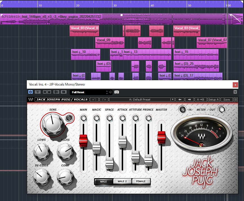Image resolution: width=244 pixels, height=201 pixels.
Task: Click the SENS knob
Action: point(53,124)
